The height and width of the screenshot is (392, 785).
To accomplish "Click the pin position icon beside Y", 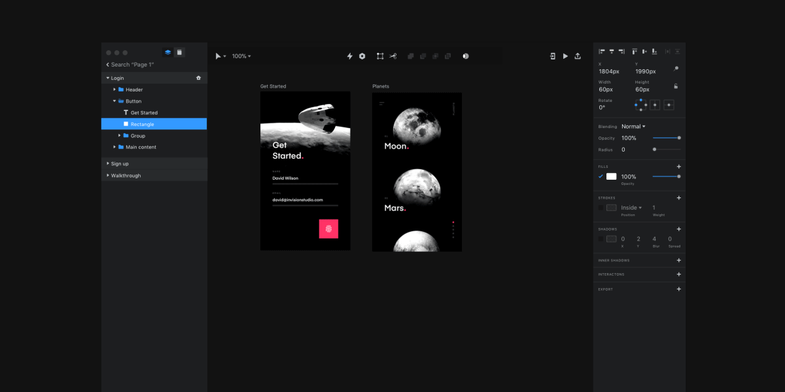I will 676,69.
